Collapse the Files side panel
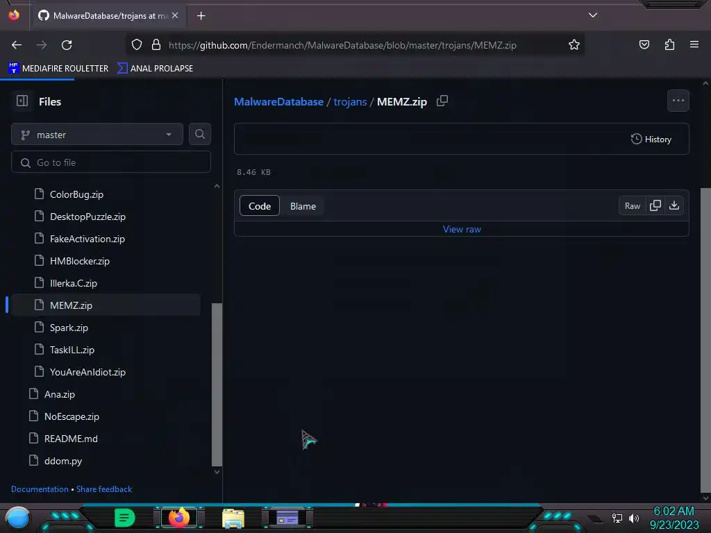The image size is (711, 533). (x=22, y=101)
